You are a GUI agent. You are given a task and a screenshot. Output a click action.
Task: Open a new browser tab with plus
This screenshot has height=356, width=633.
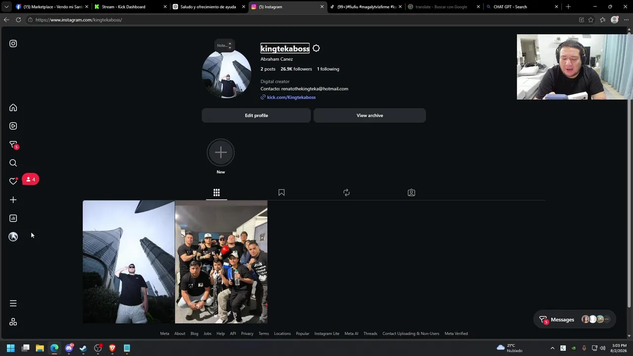tap(568, 7)
